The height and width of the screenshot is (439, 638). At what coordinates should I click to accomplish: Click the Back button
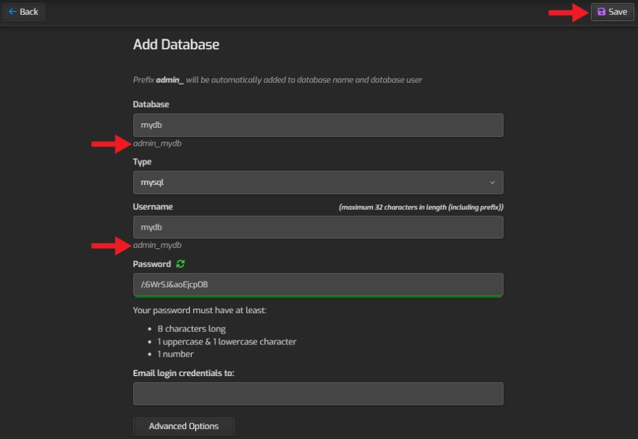pos(24,11)
